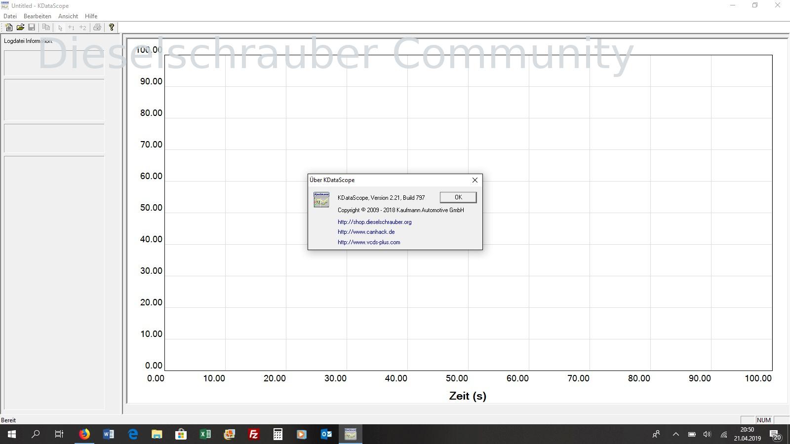Screen dimensions: 790x444
Task: Open the People tray icon
Action: (x=656, y=434)
